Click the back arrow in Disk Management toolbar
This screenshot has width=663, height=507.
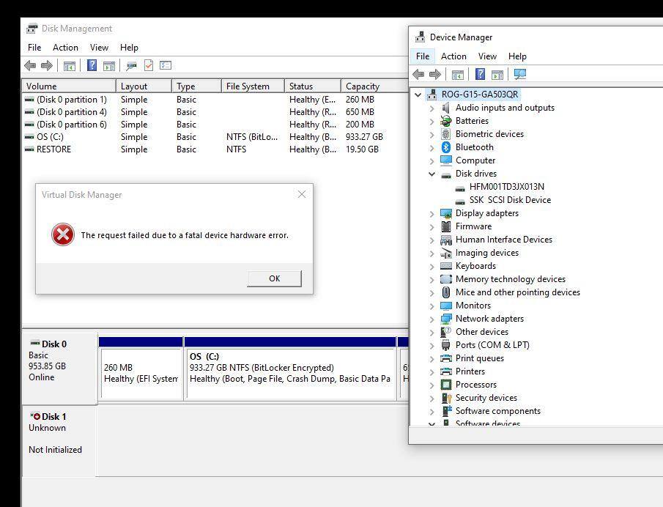pos(30,65)
